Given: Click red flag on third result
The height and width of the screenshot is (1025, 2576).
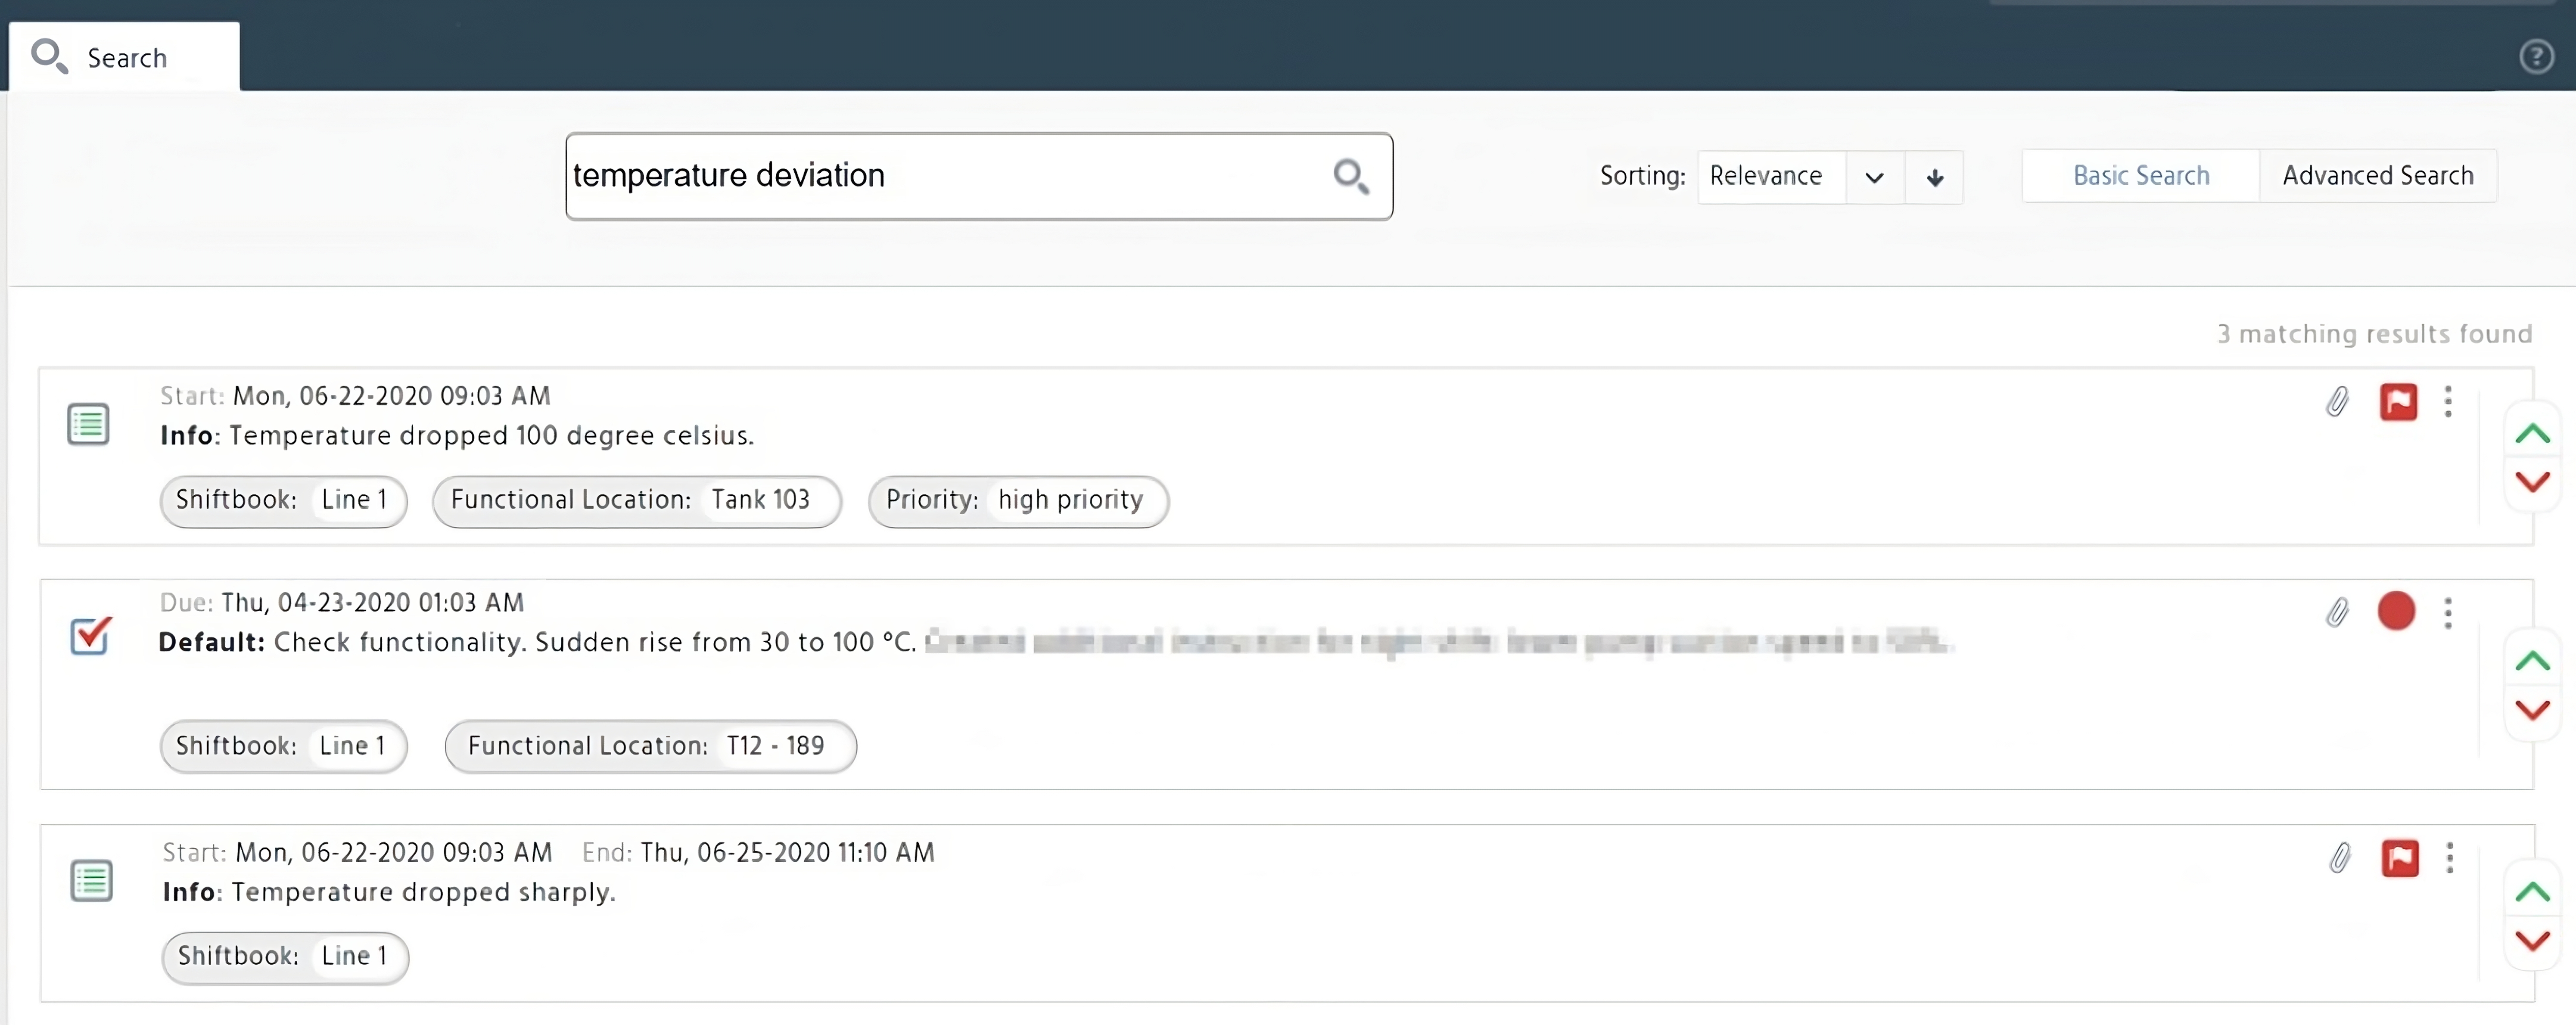Looking at the screenshot, I should [2399, 858].
